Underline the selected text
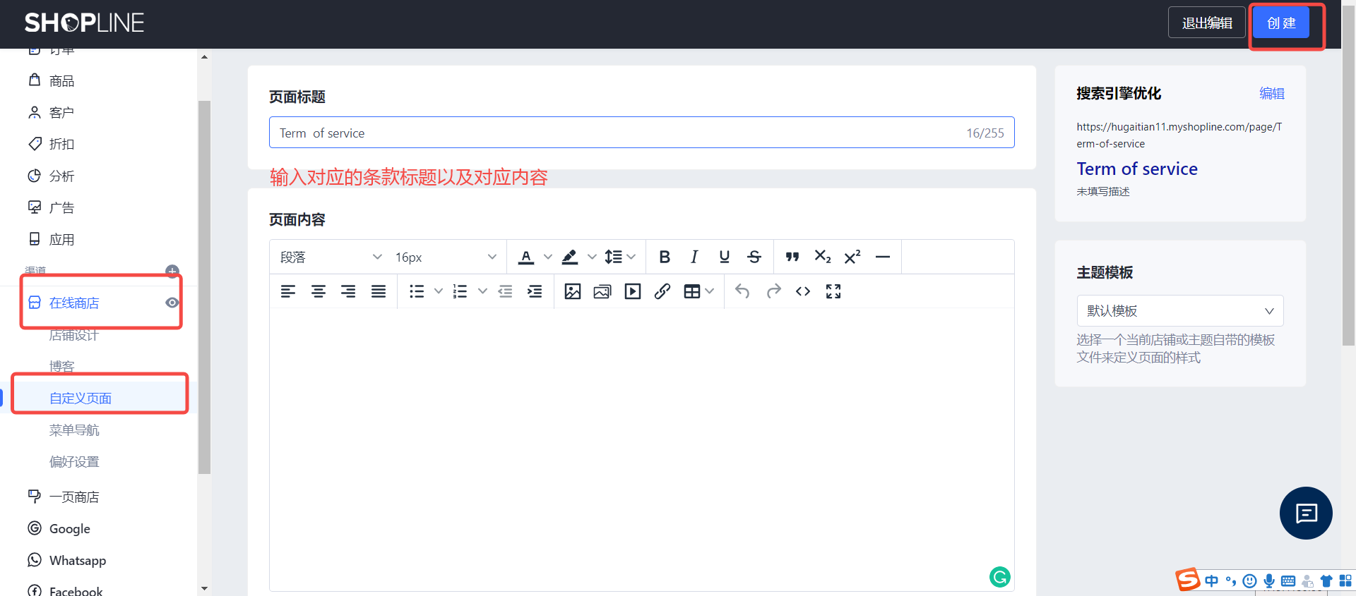This screenshot has width=1356, height=596. click(724, 257)
